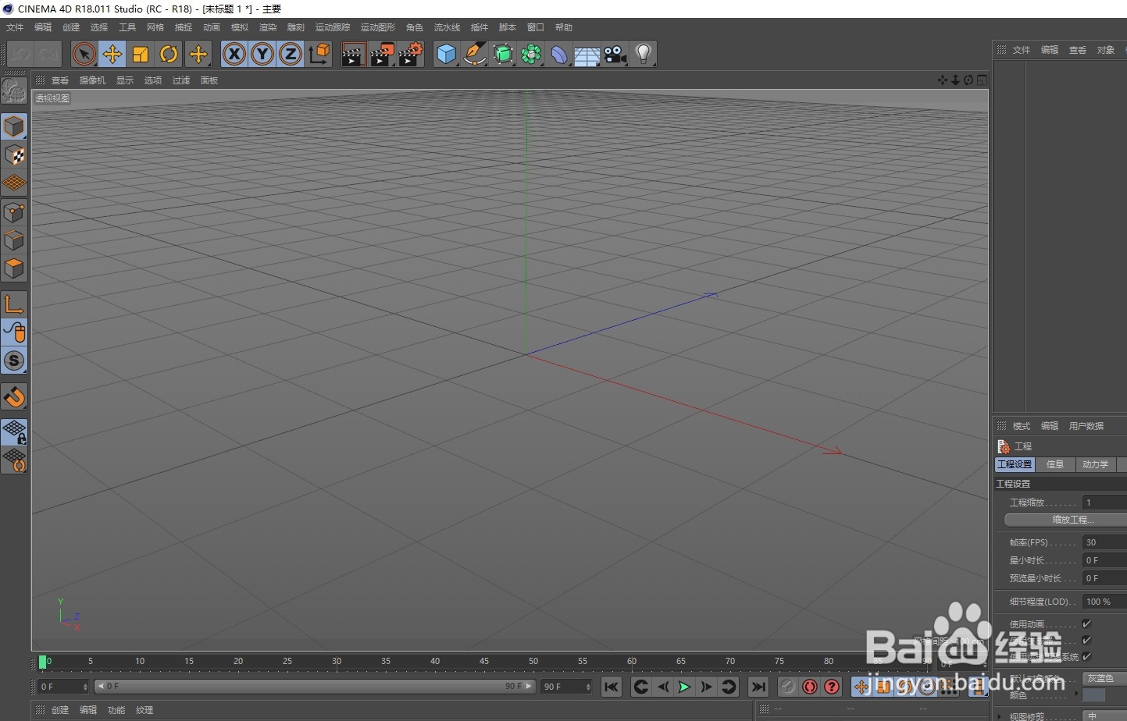Open the 运动图形 menu
Image resolution: width=1127 pixels, height=721 pixels.
pyautogui.click(x=378, y=27)
